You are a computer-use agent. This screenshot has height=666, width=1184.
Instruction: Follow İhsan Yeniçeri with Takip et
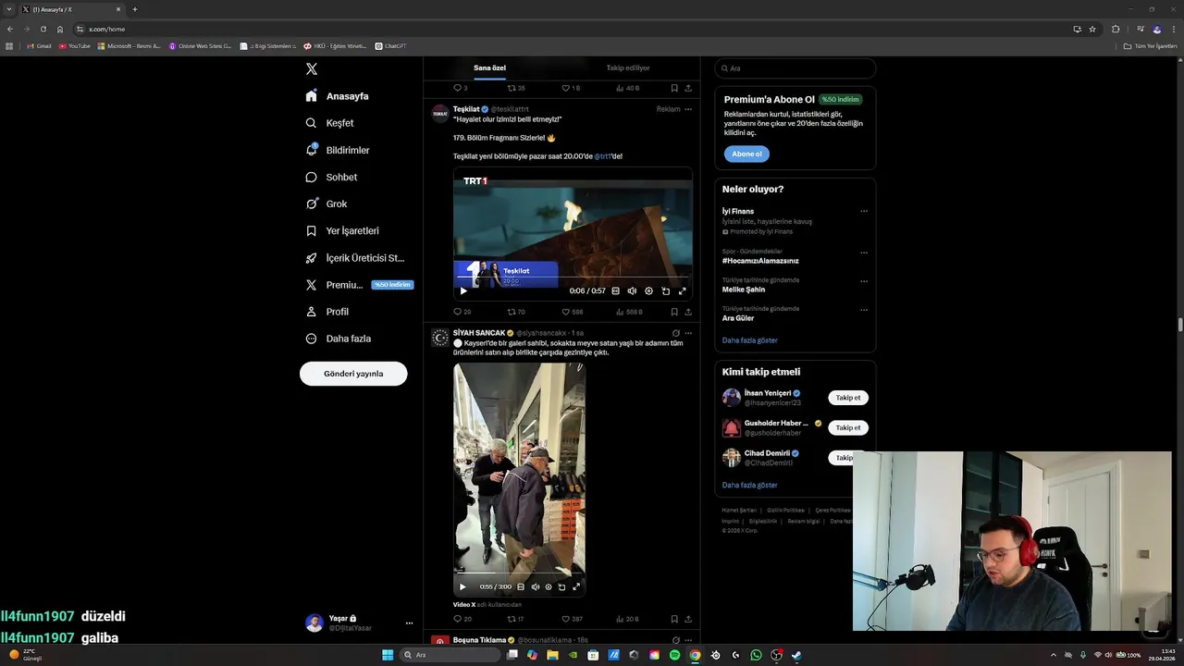pyautogui.click(x=848, y=398)
